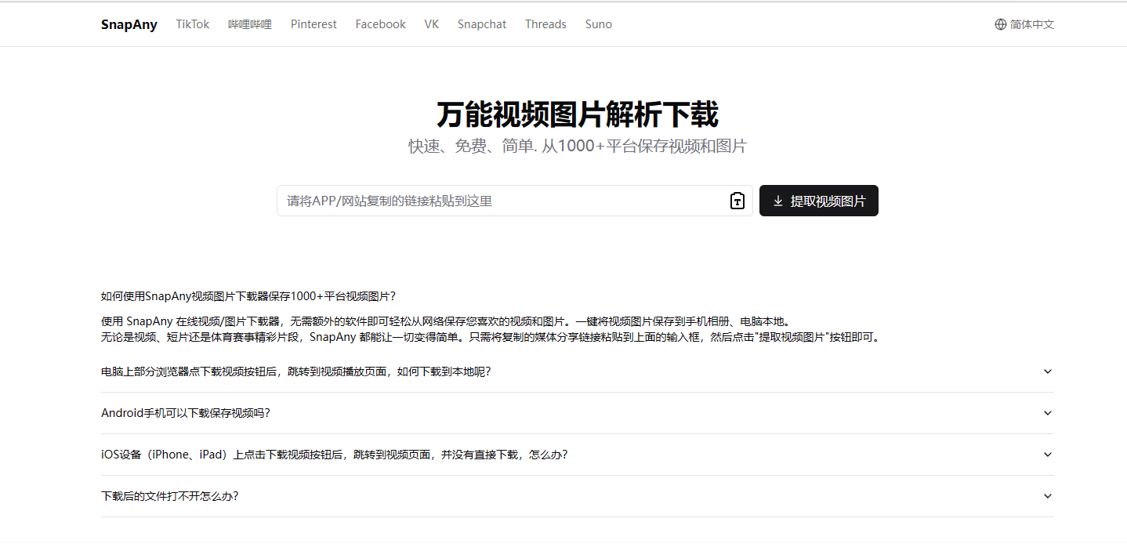The width and height of the screenshot is (1127, 558).
Task: Click the 提取视频图片 button
Action: (x=819, y=201)
